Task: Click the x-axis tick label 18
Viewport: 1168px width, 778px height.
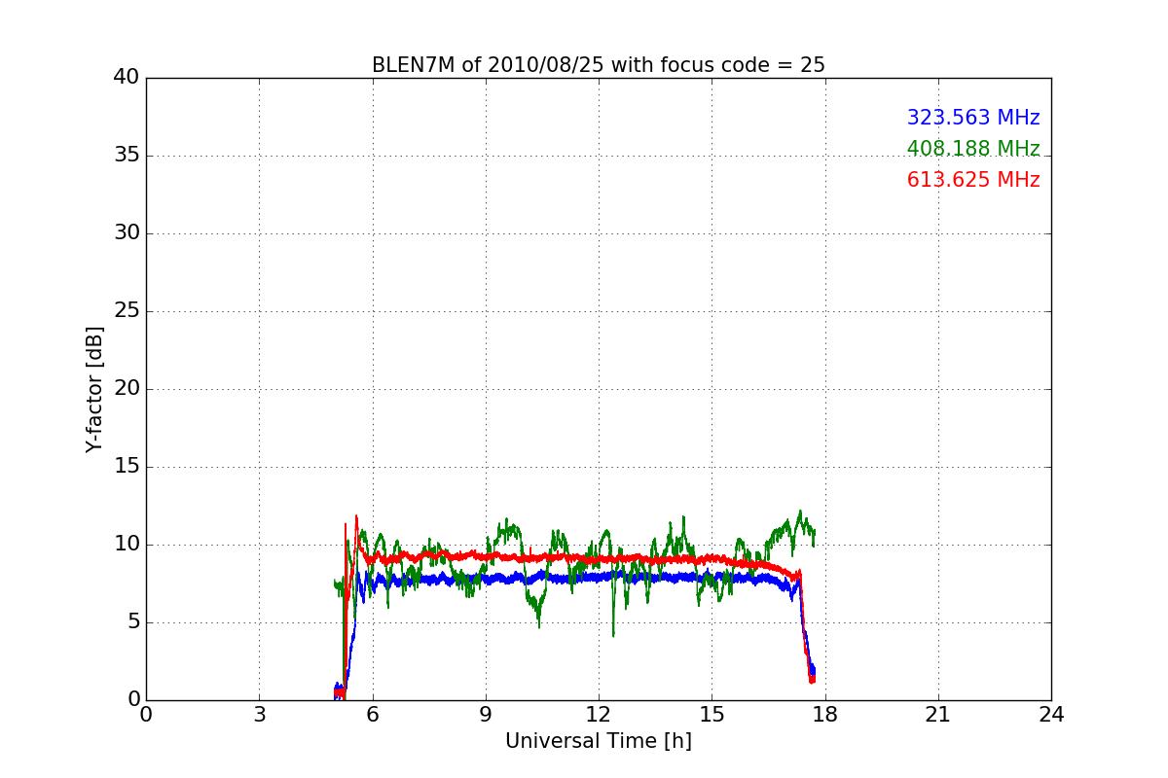Action: point(824,715)
